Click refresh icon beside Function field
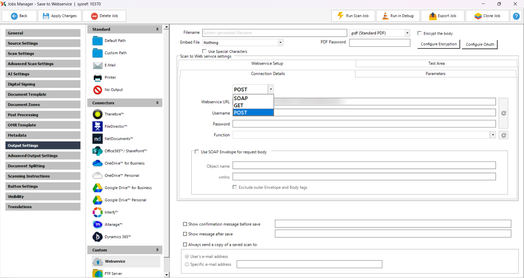 504,135
